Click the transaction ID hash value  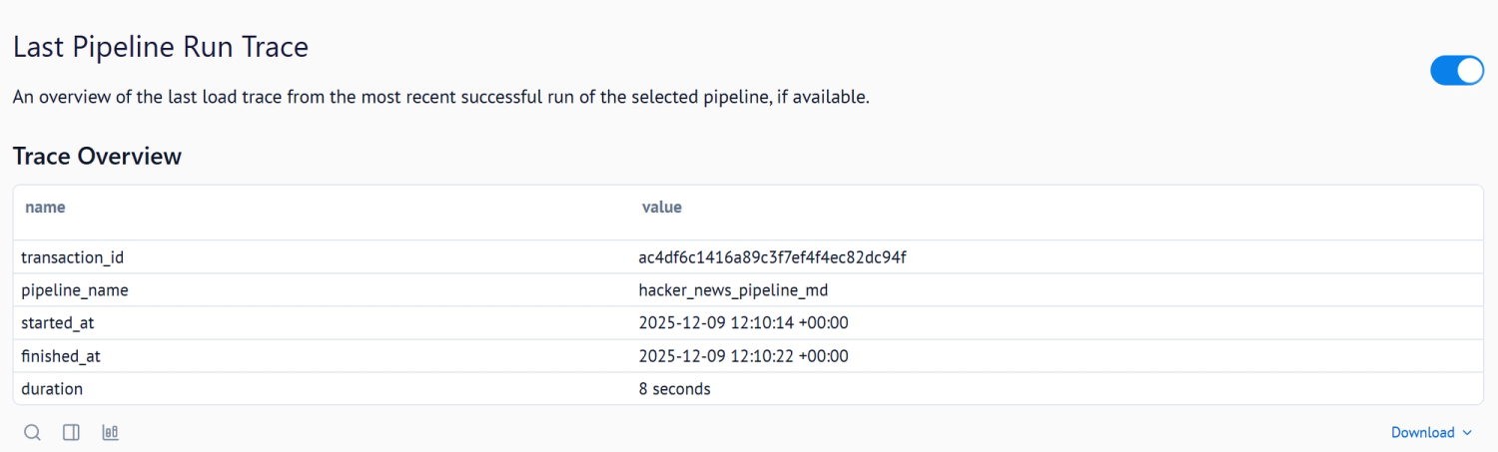(x=772, y=257)
